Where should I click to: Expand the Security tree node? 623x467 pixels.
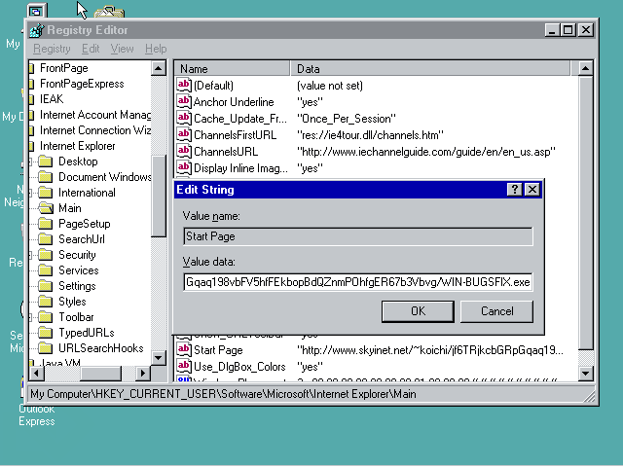30,255
